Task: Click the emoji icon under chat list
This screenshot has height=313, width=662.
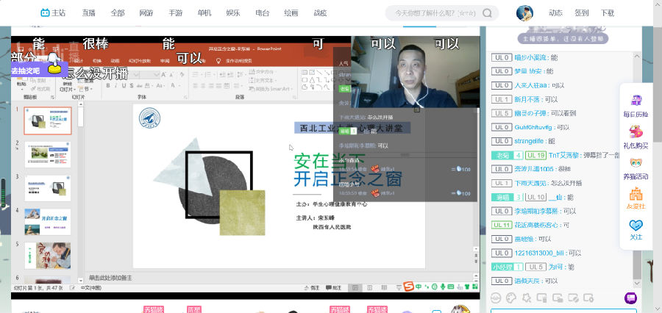Action: (496, 298)
